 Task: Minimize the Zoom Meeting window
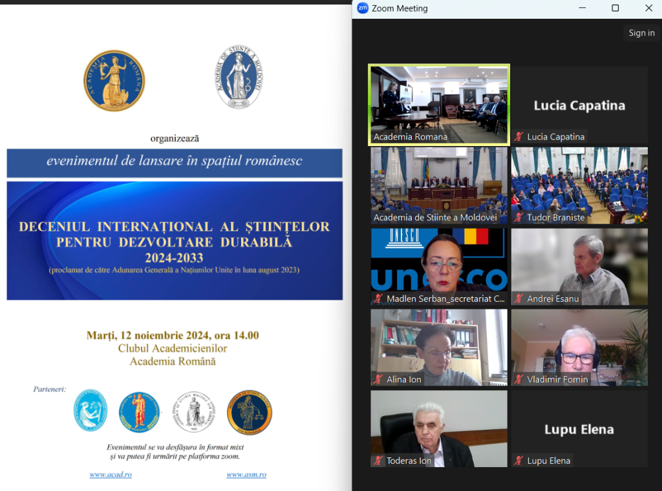[582, 8]
